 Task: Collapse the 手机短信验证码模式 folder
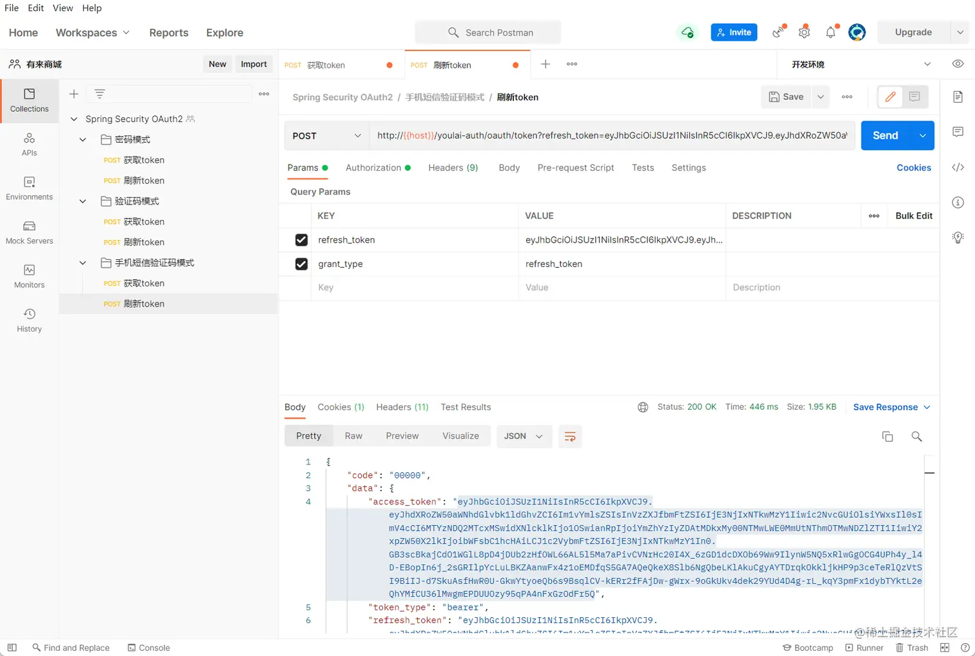tap(83, 263)
